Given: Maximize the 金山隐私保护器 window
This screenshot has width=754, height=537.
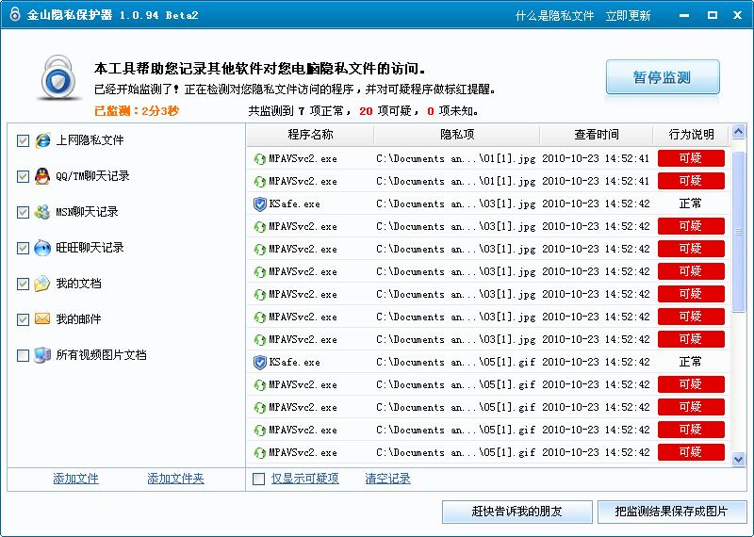Looking at the screenshot, I should [x=713, y=15].
